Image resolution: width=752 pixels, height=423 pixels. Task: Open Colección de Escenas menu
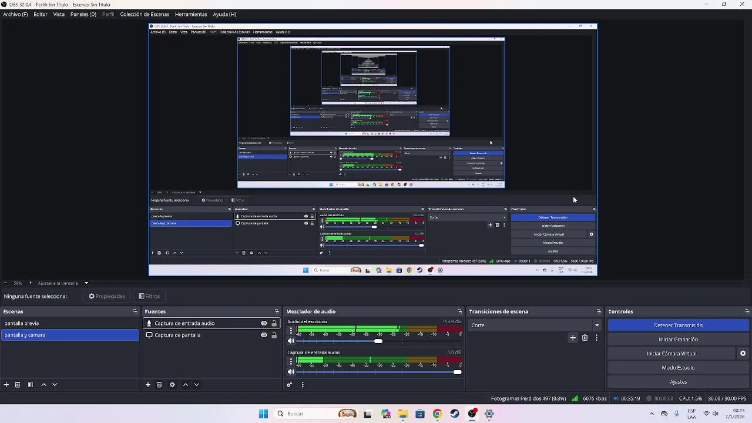(145, 14)
